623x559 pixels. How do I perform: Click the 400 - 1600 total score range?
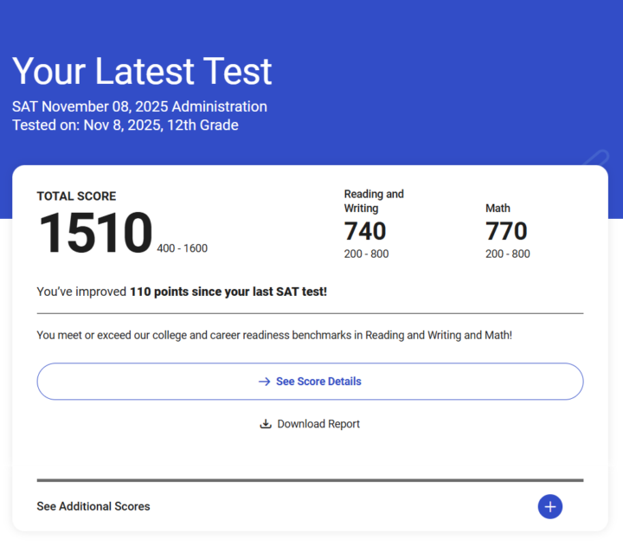182,248
